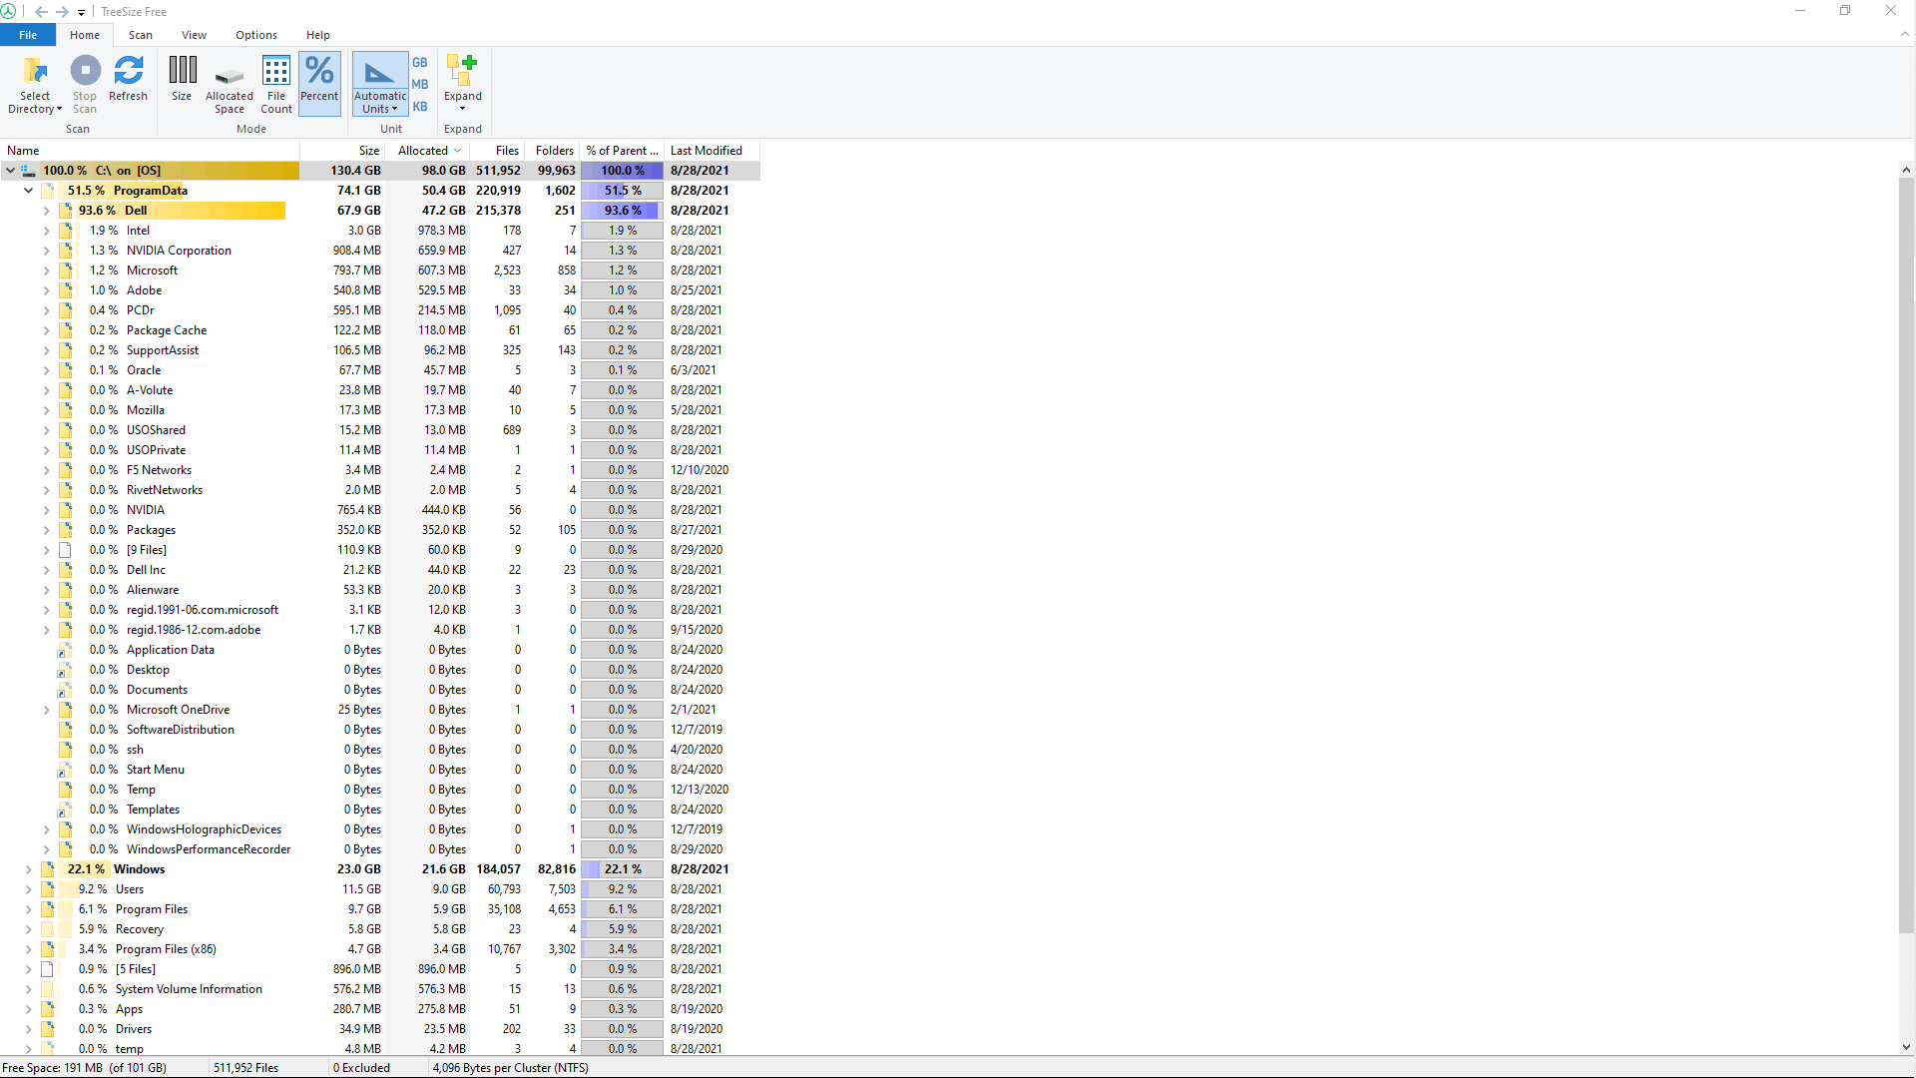1916x1078 pixels.
Task: Click the Microsoft folder icon
Action: click(x=66, y=270)
